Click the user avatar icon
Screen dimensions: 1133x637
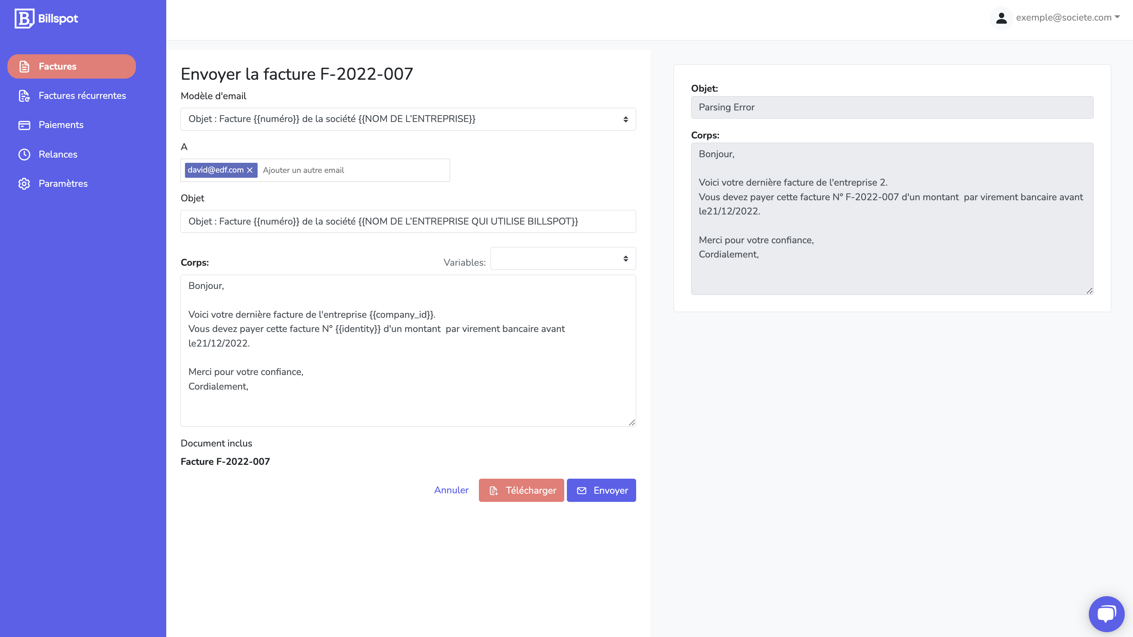[x=1001, y=18]
